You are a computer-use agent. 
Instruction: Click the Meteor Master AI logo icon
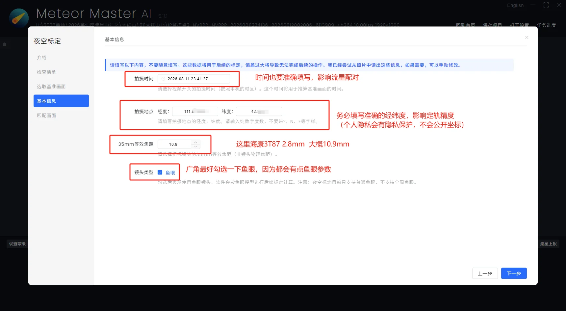[x=19, y=18]
